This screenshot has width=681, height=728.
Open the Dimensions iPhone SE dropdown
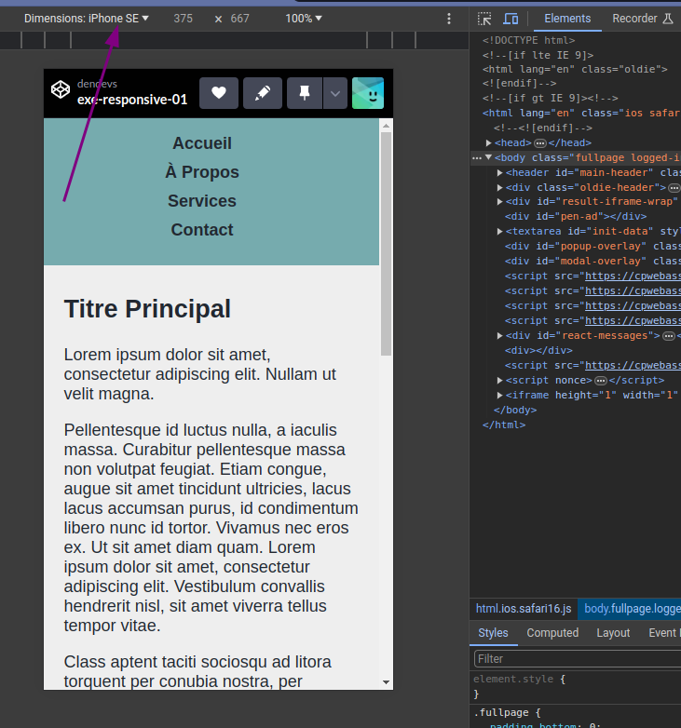tap(87, 19)
